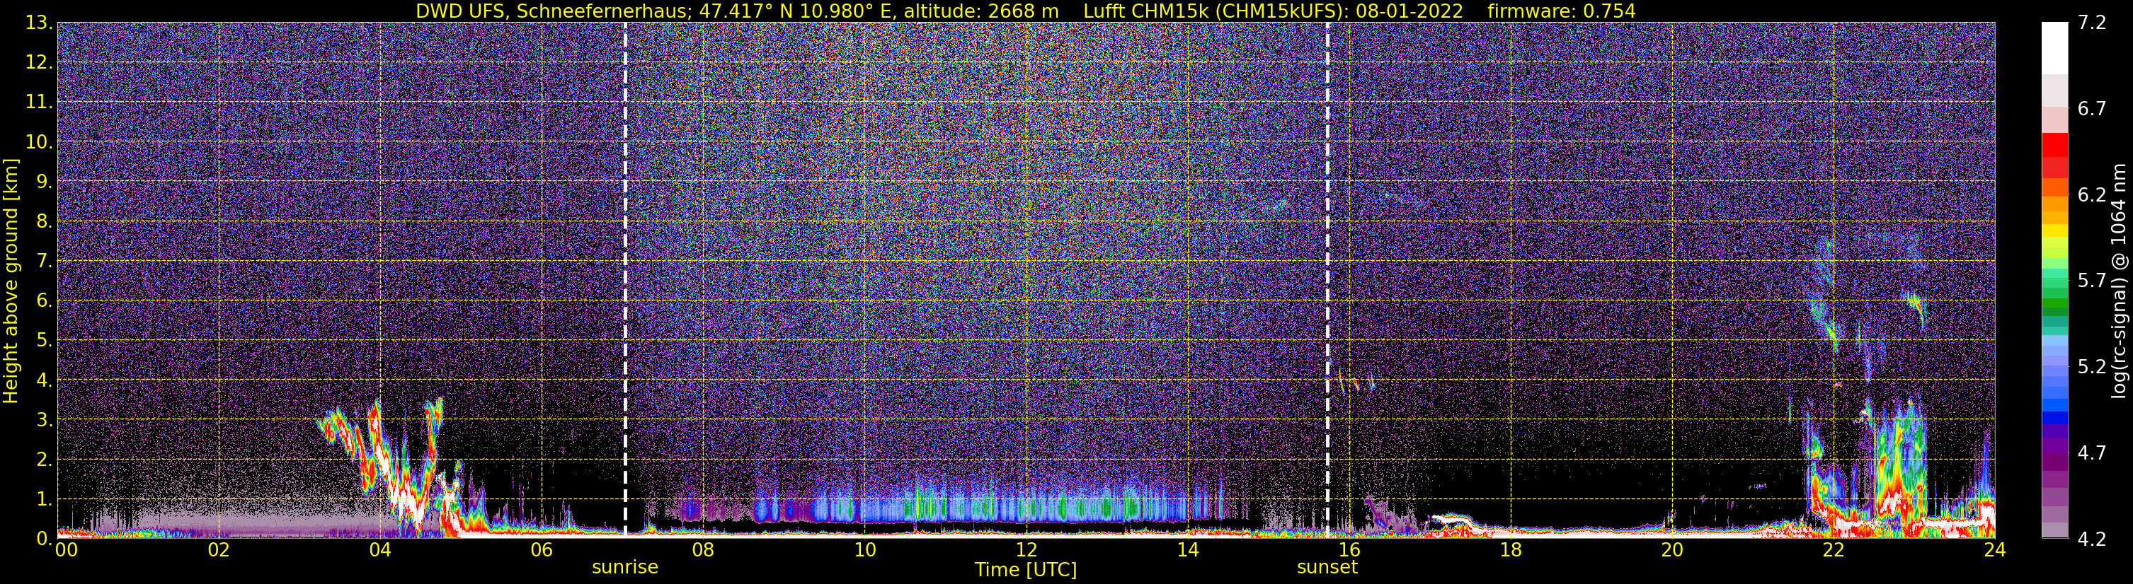
Task: Click the height axis tick label 4
Action: (44, 380)
